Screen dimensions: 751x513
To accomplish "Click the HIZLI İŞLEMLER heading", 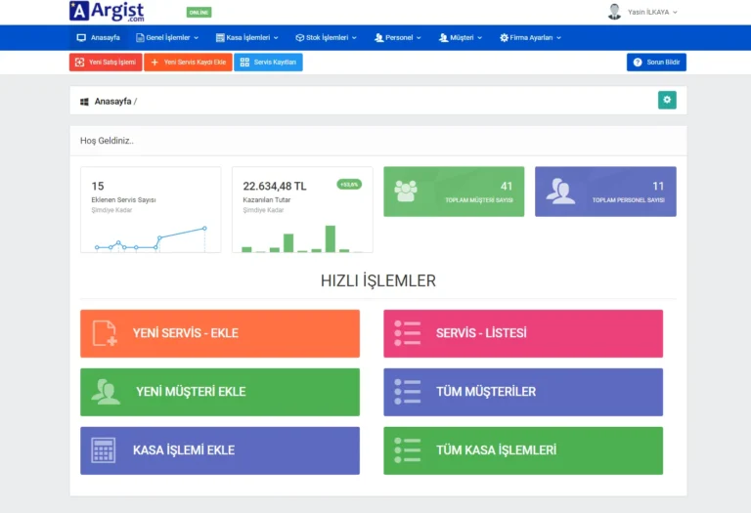I will (378, 280).
